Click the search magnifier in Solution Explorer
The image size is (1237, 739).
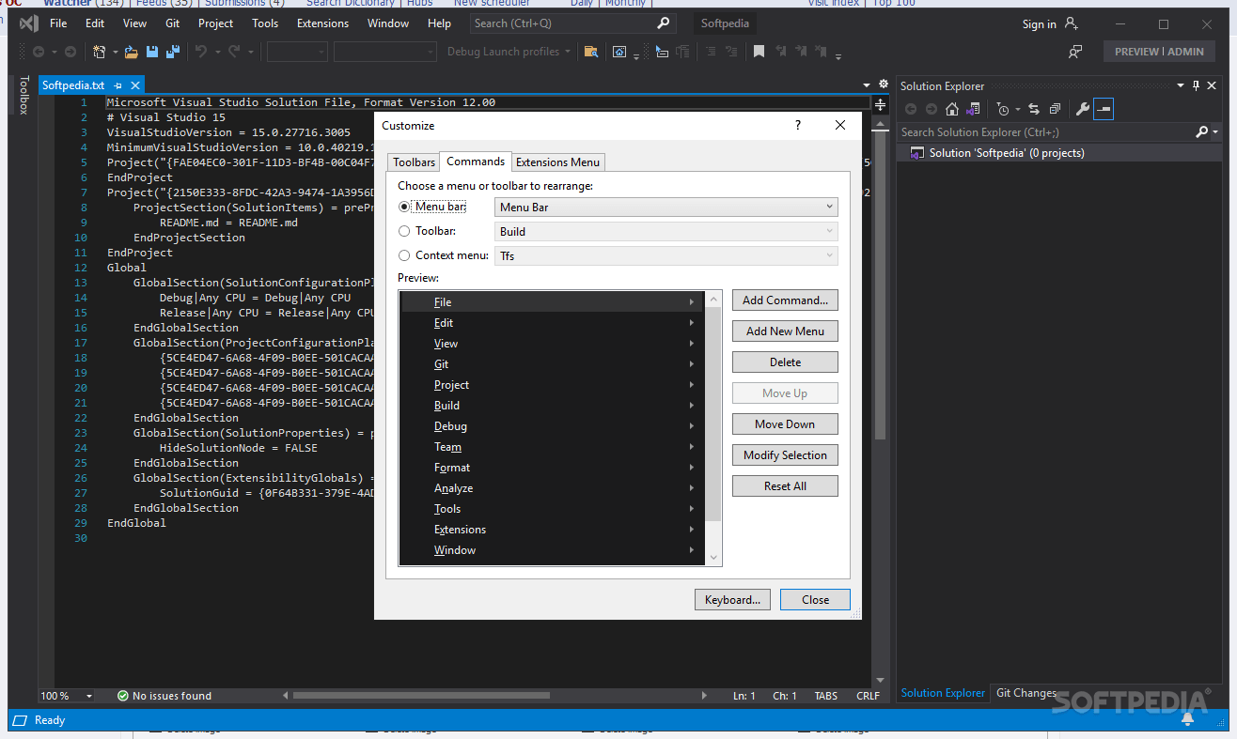[1201, 132]
